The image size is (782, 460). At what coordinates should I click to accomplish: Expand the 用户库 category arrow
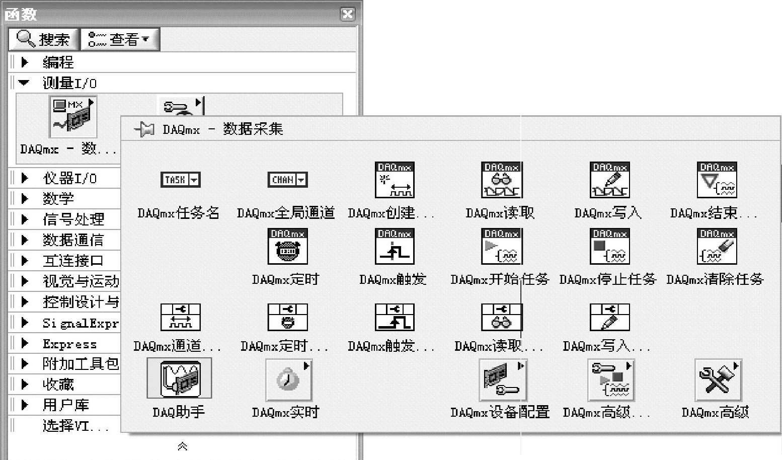click(25, 405)
